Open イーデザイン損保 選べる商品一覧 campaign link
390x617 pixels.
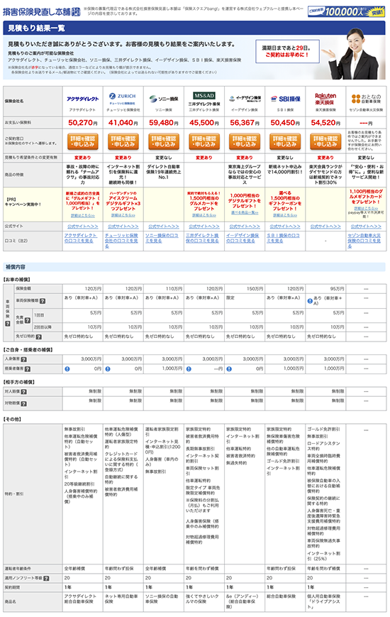point(245,212)
